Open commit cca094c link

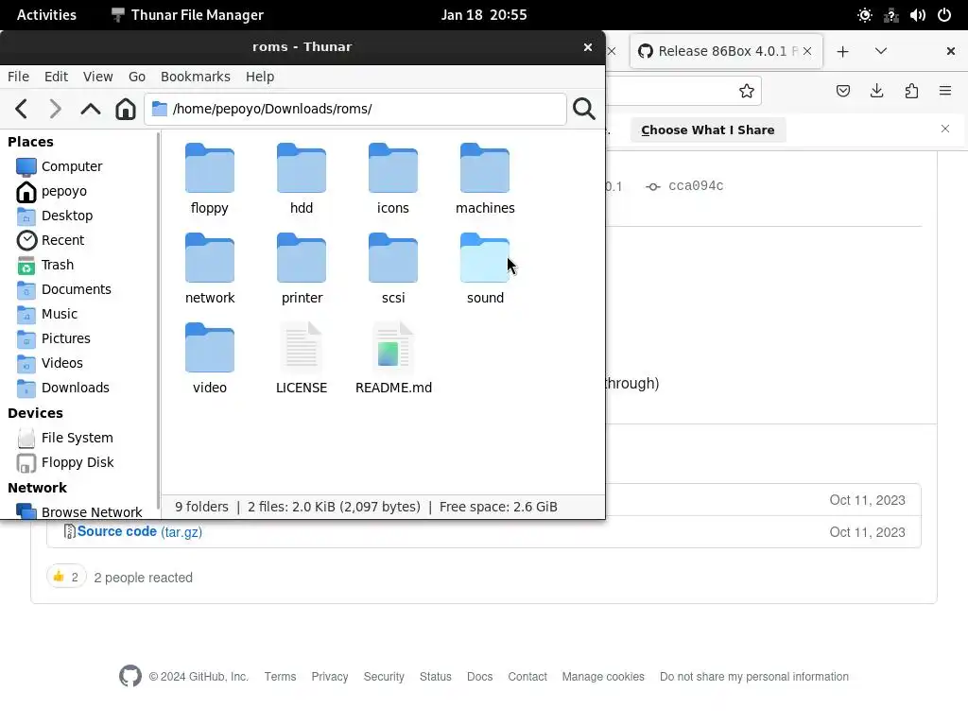(x=696, y=186)
